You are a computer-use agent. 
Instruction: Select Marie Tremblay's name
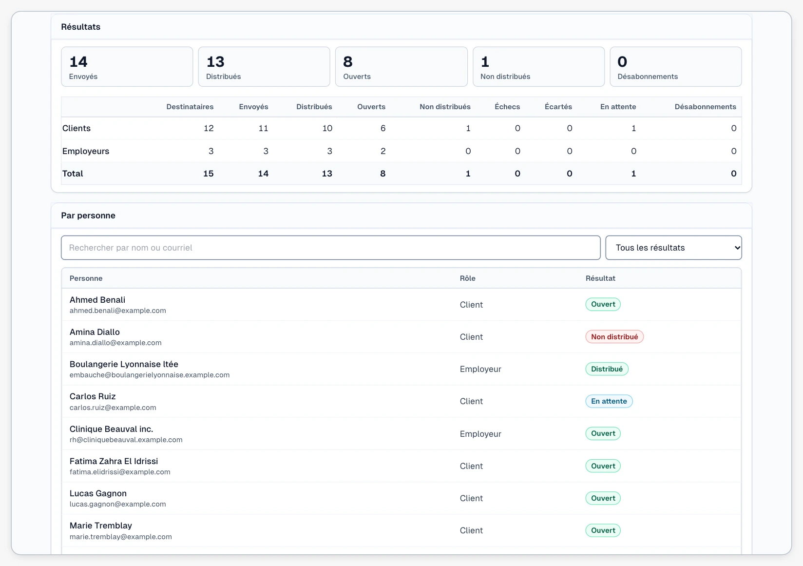100,526
